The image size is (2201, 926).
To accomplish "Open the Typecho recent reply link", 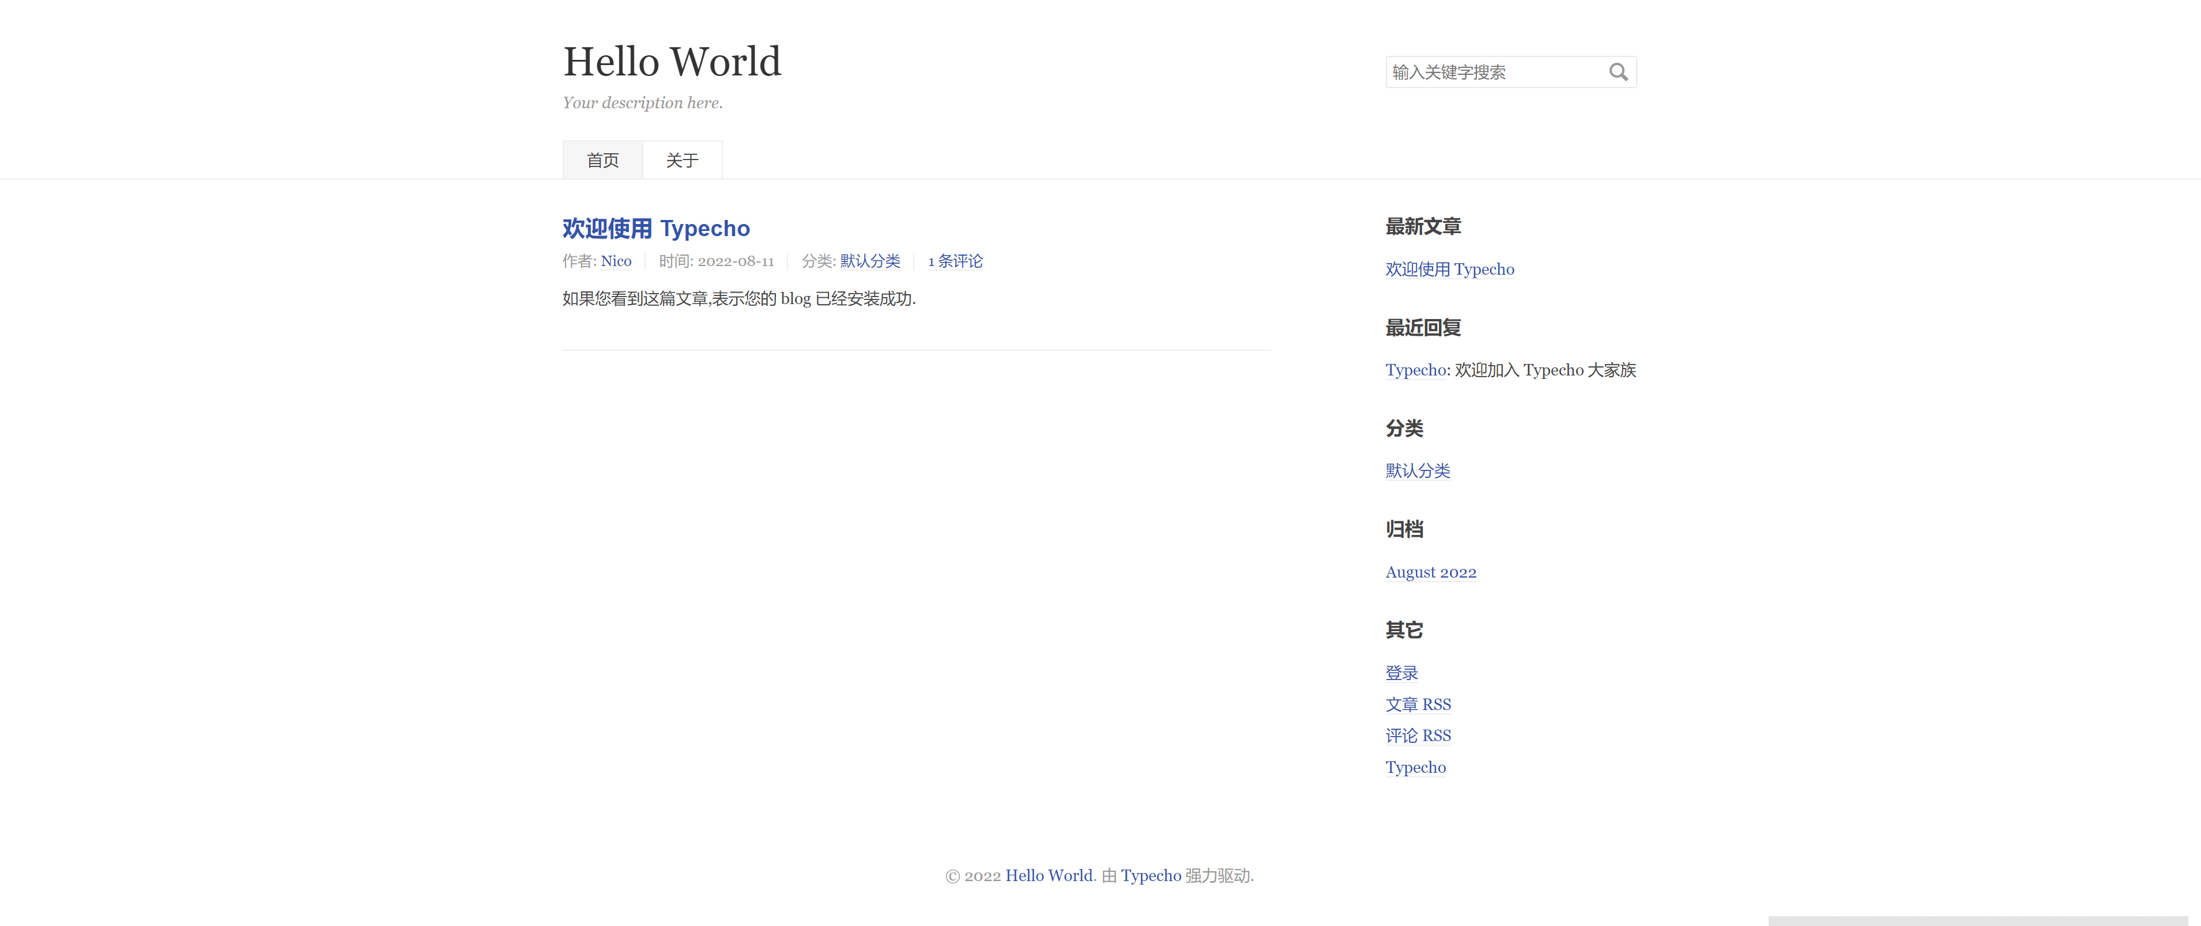I will tap(1415, 370).
